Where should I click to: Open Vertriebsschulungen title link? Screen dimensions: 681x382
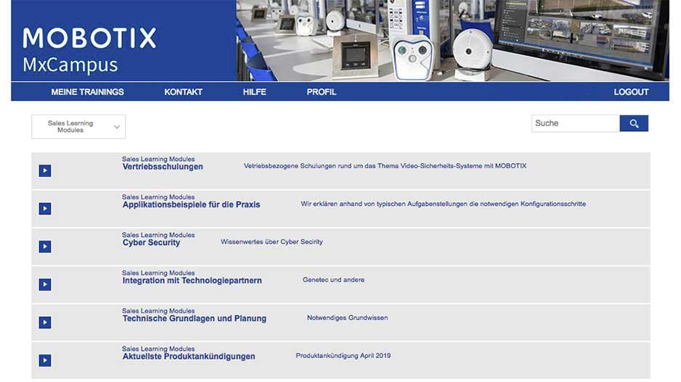coord(163,167)
